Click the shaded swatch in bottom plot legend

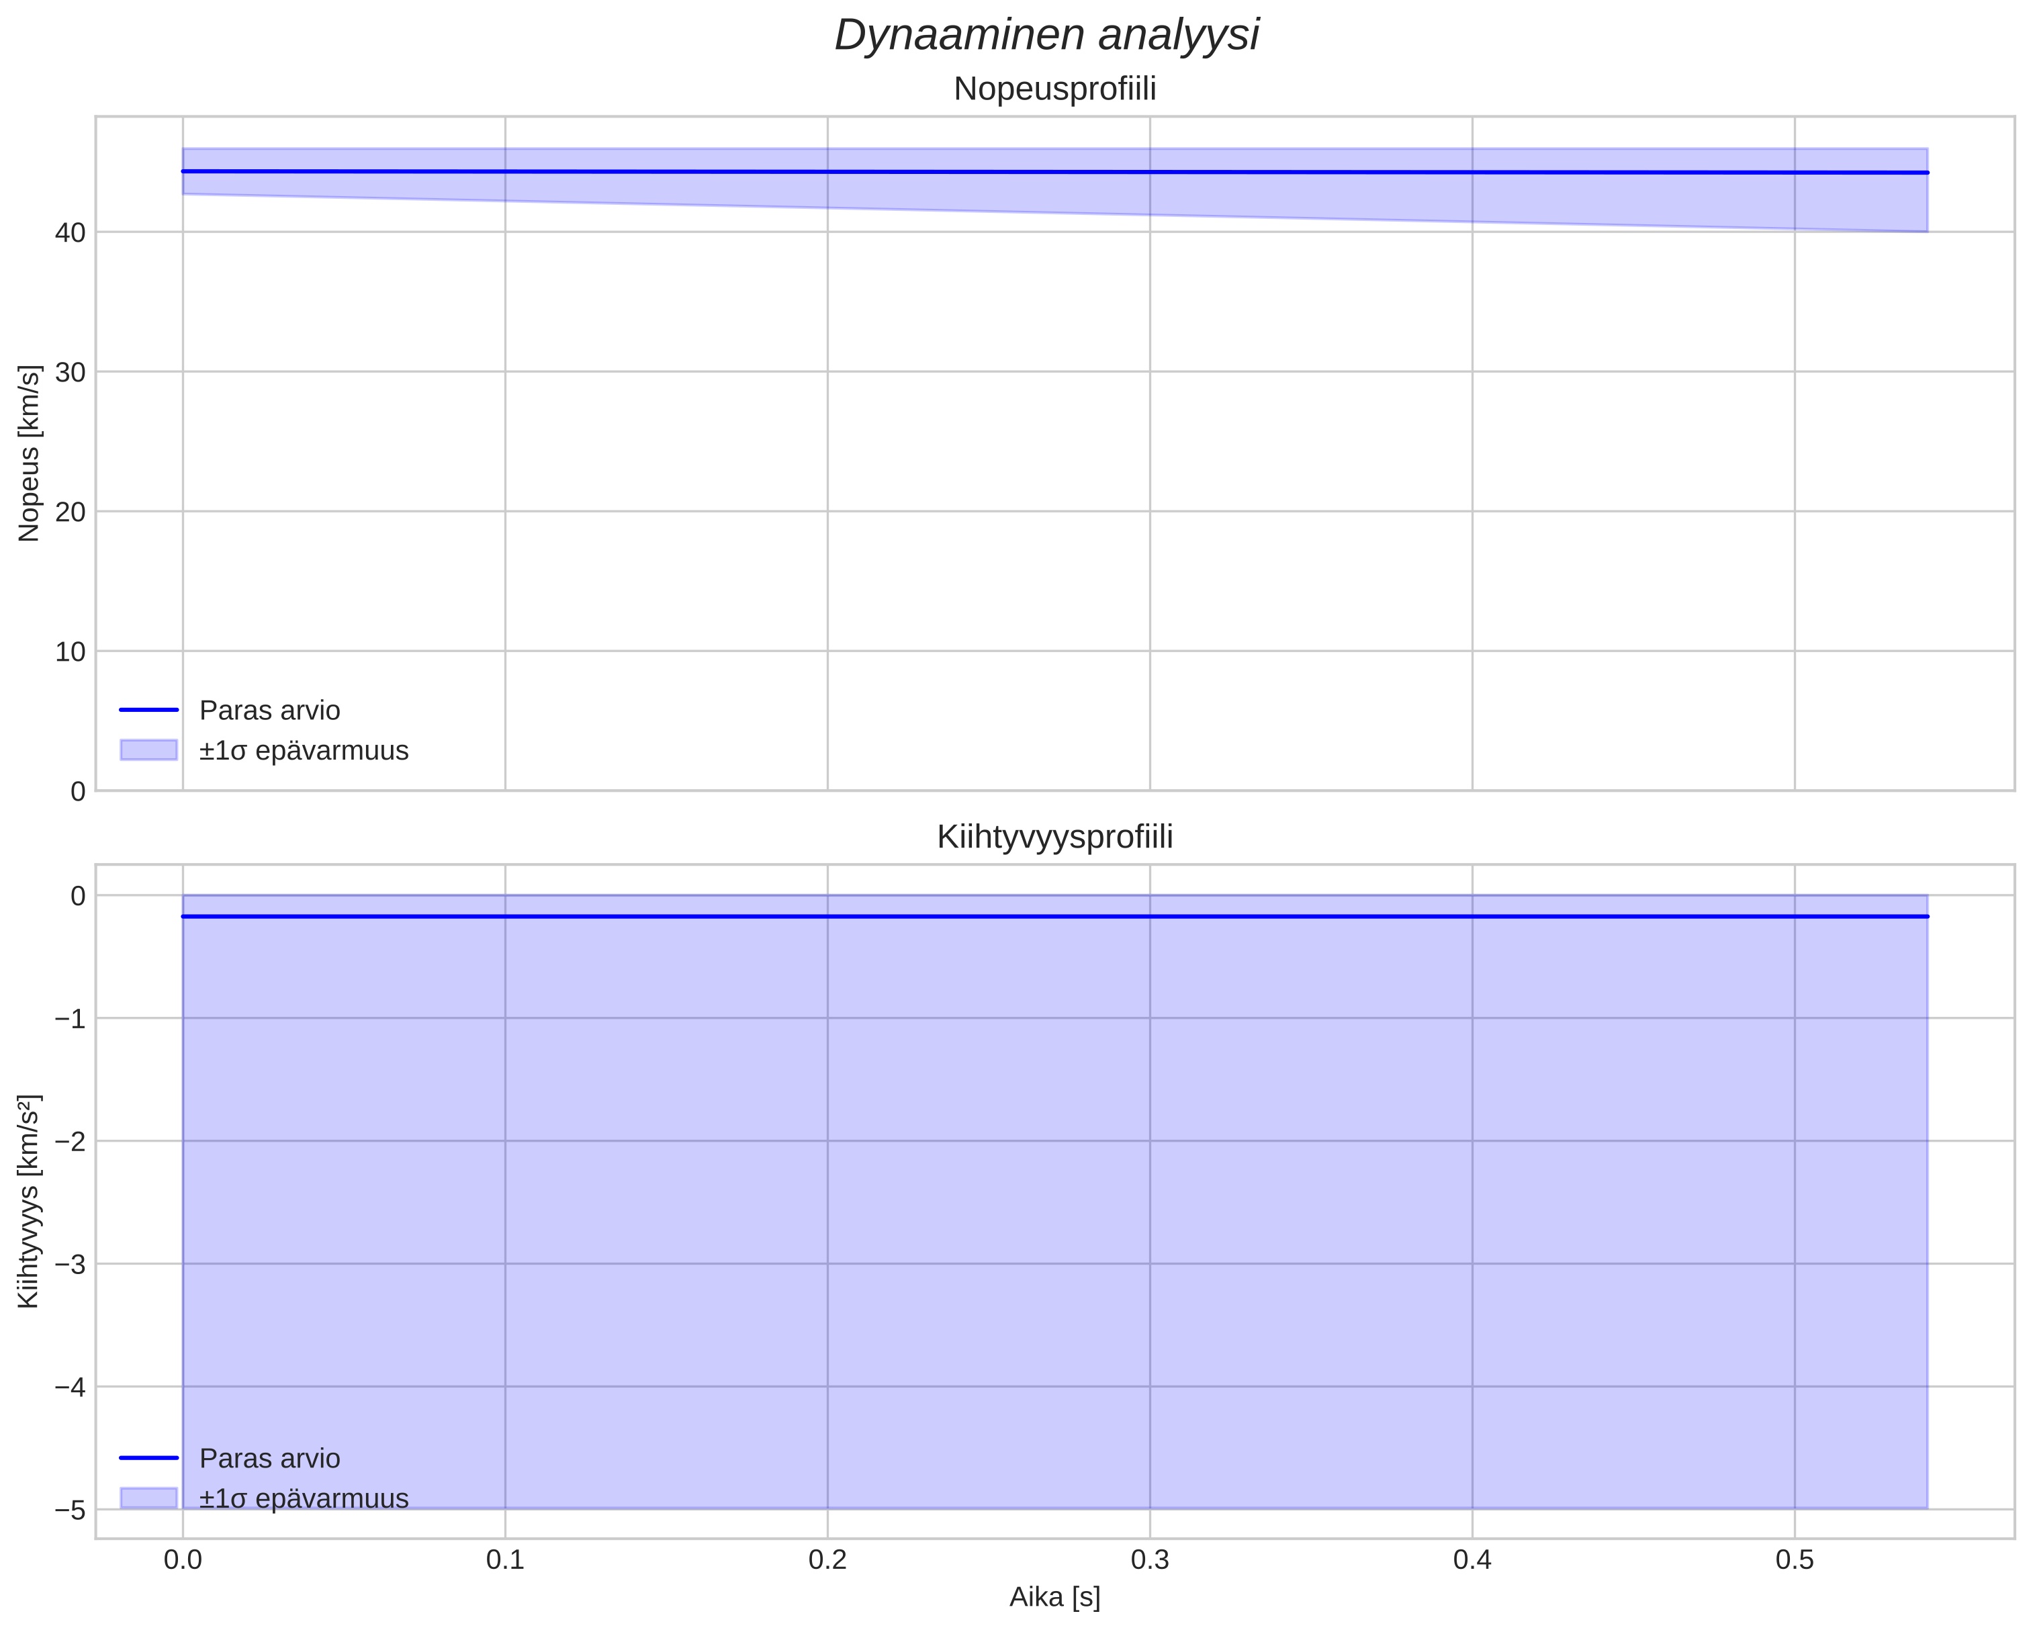click(149, 1498)
